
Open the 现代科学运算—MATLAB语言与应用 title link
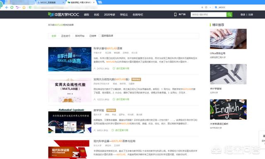(115, 141)
